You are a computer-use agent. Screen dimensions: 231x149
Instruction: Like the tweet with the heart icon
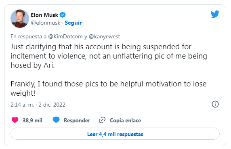(15, 120)
